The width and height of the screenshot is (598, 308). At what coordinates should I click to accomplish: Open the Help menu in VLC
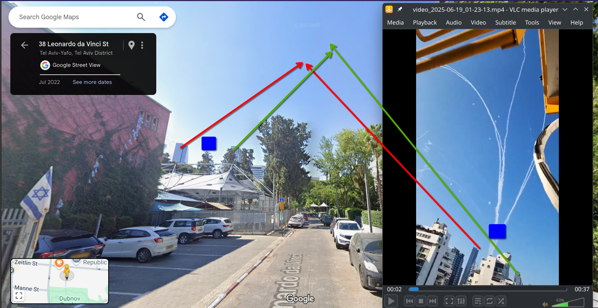coord(577,22)
